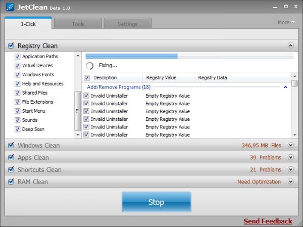The width and height of the screenshot is (303, 227).
Task: Click the results list scroll up arrow
Action: pyautogui.click(x=295, y=76)
